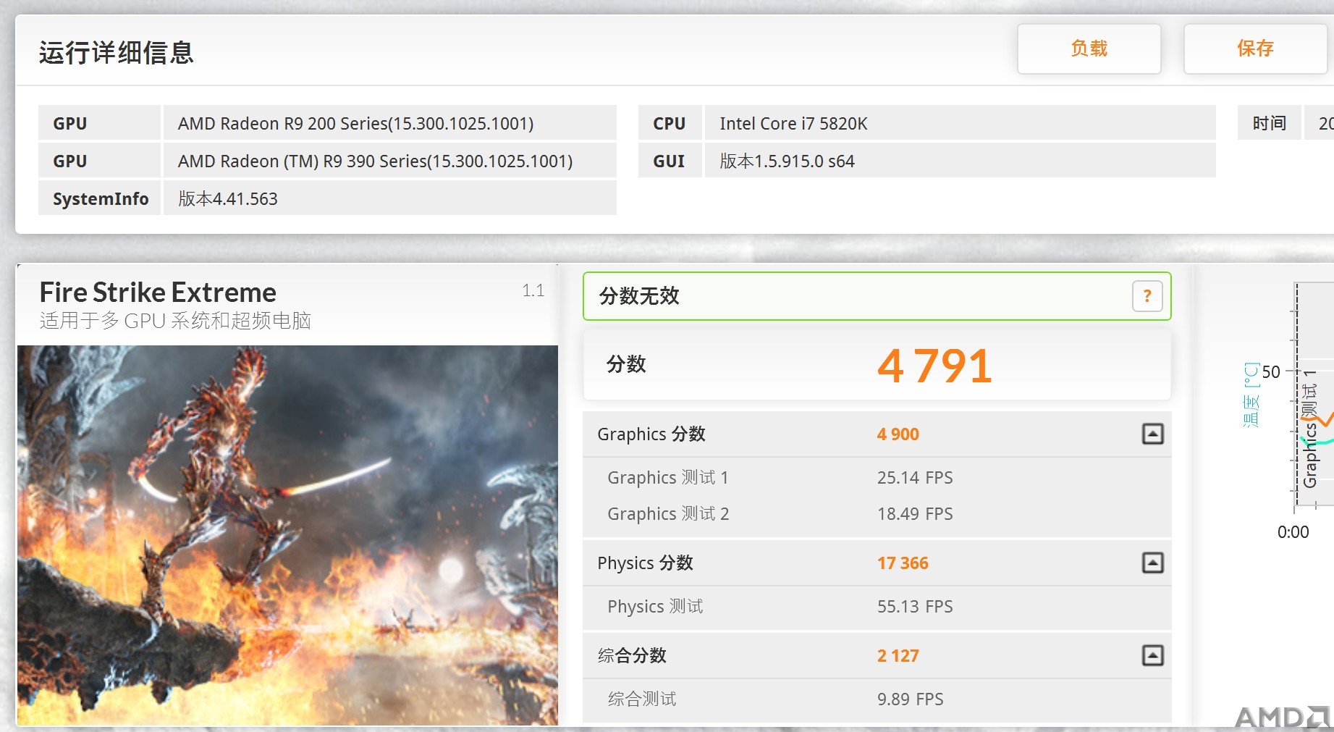The image size is (1334, 732).
Task: Select the combined score value 2 127
Action: click(x=898, y=656)
